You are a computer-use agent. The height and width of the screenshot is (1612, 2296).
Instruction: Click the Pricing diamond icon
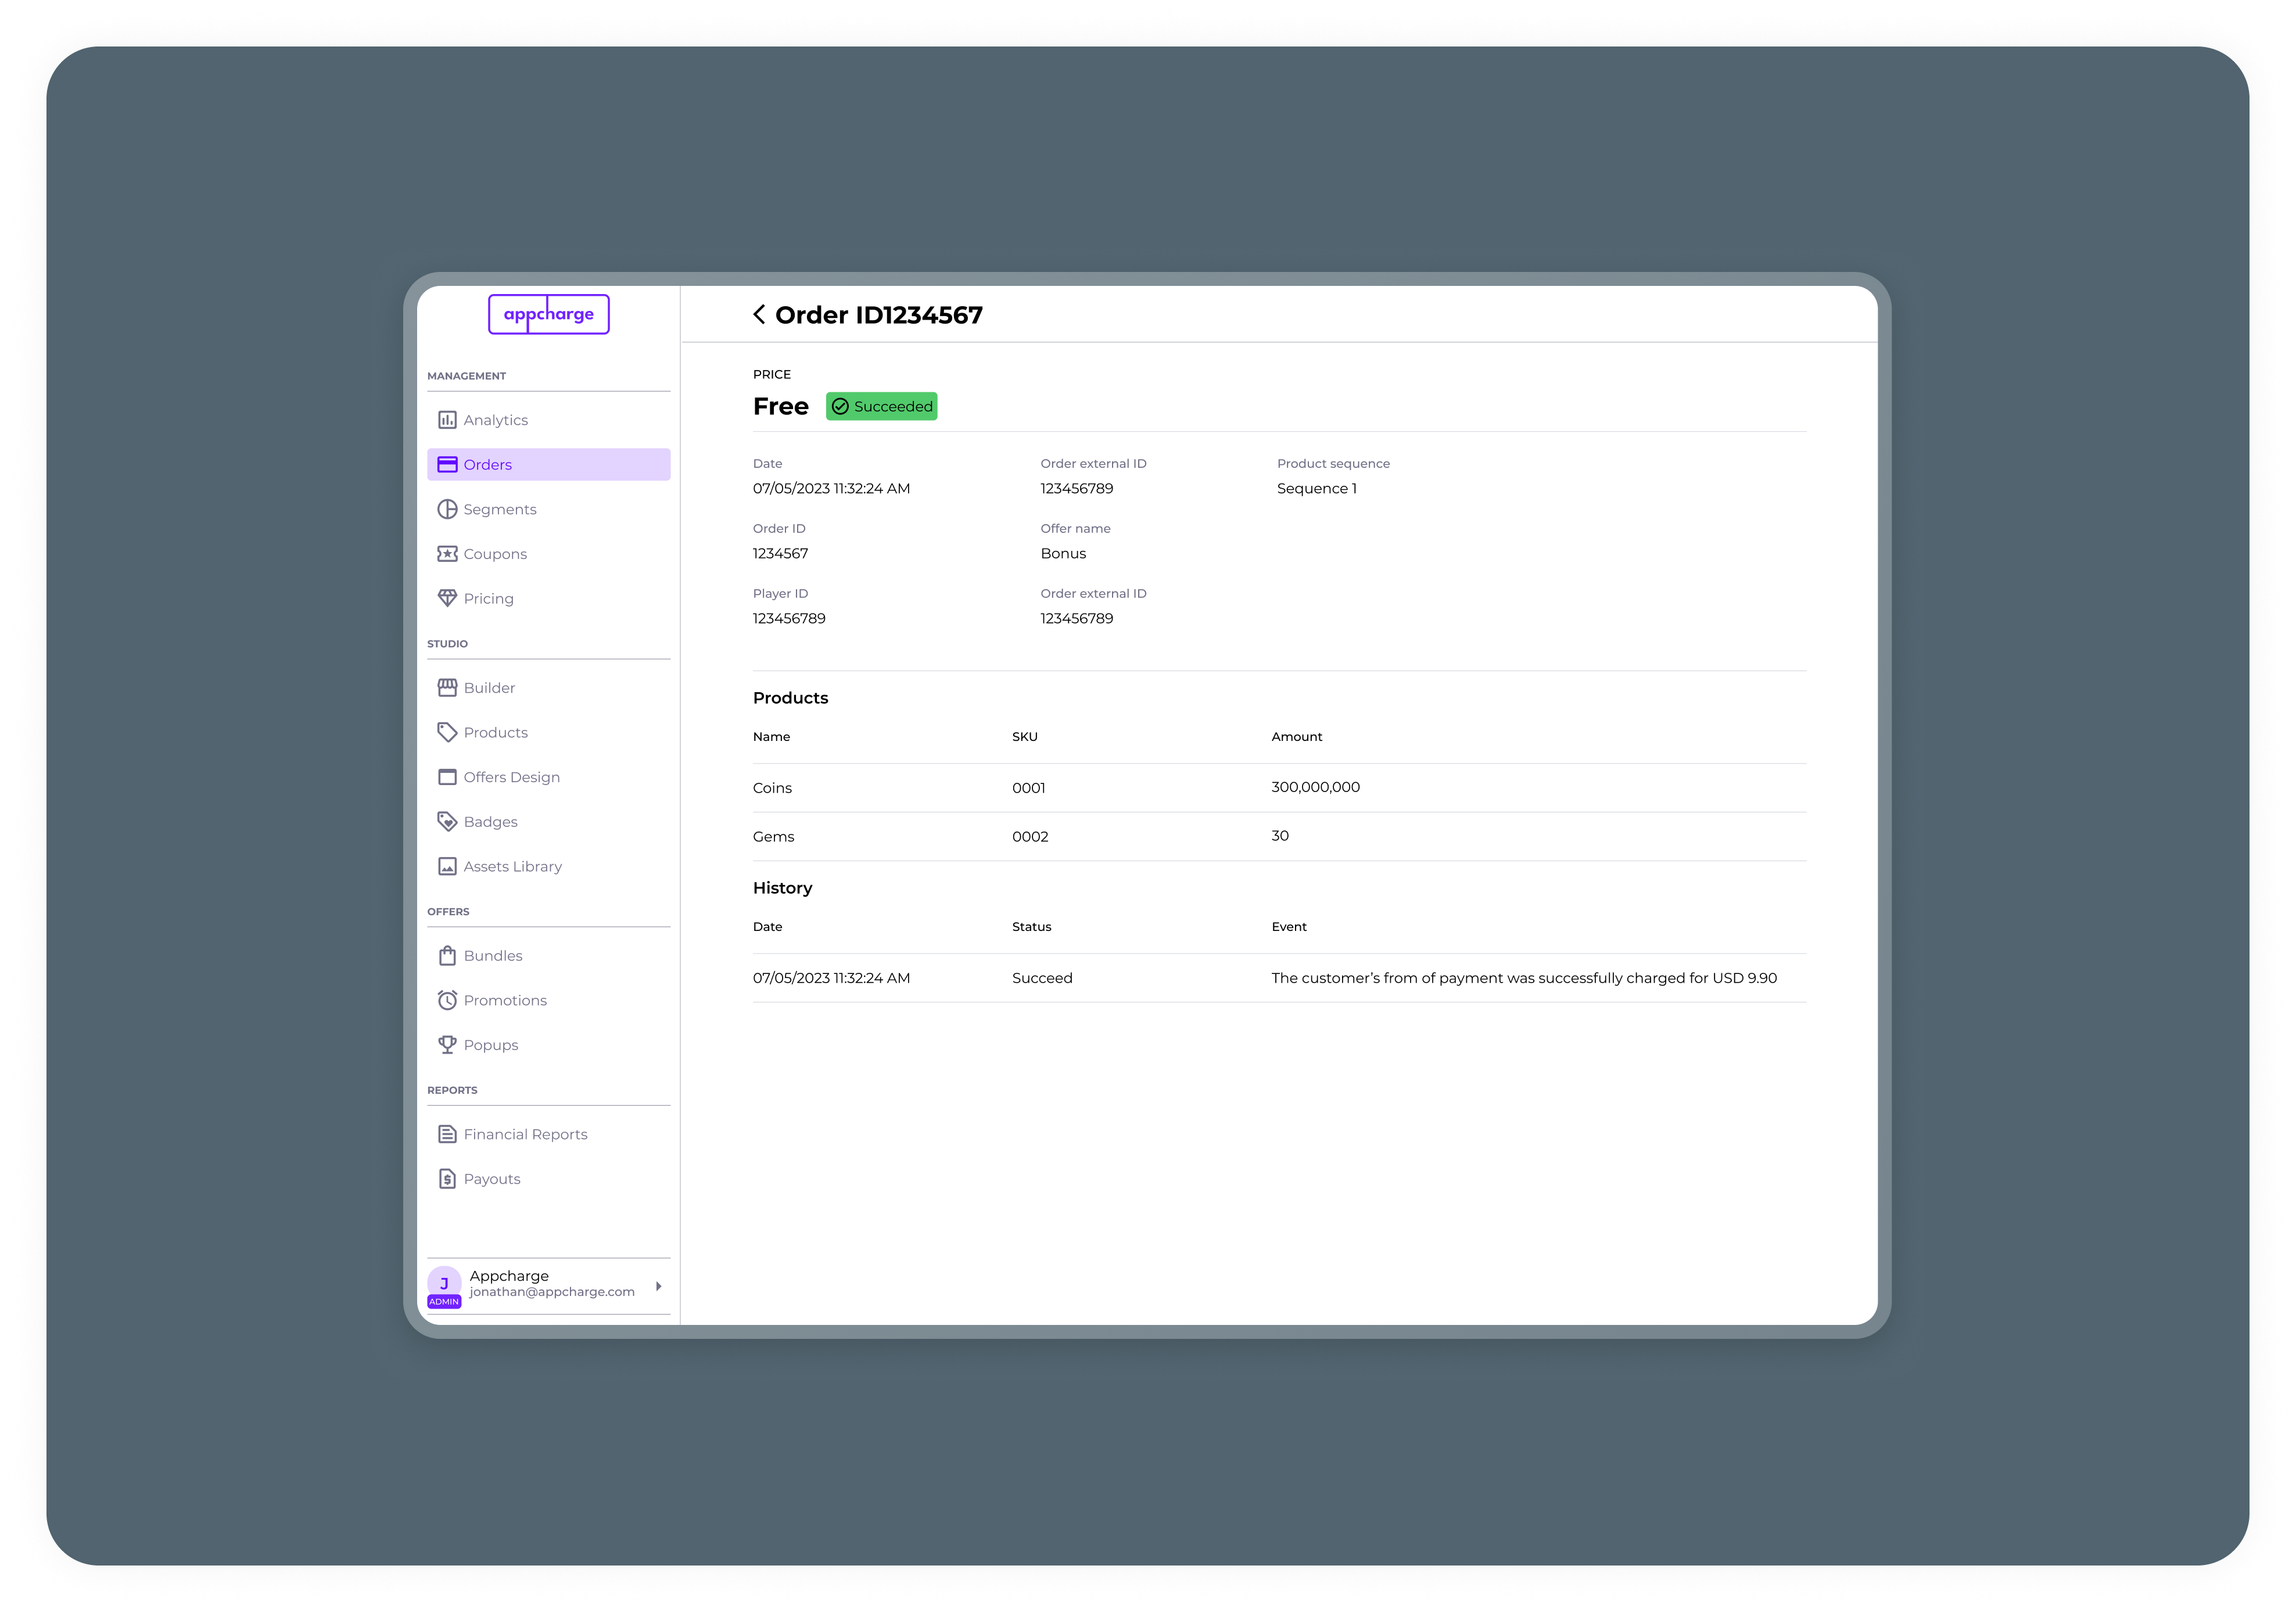tap(447, 598)
